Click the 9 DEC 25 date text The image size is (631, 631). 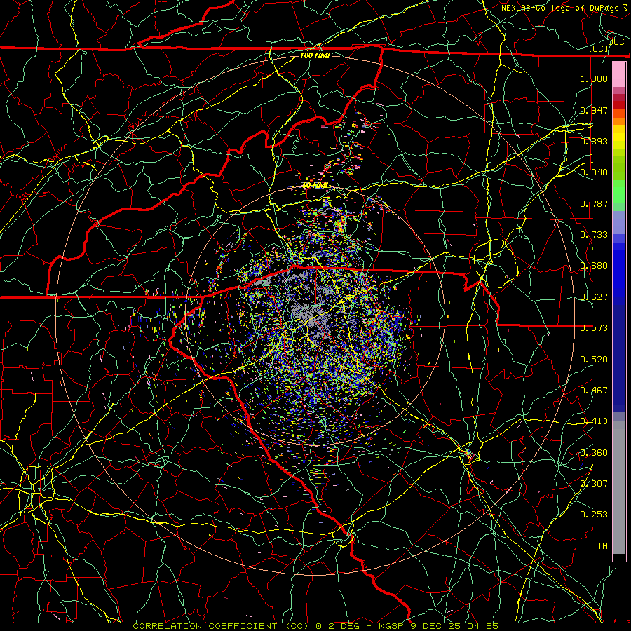tap(437, 626)
